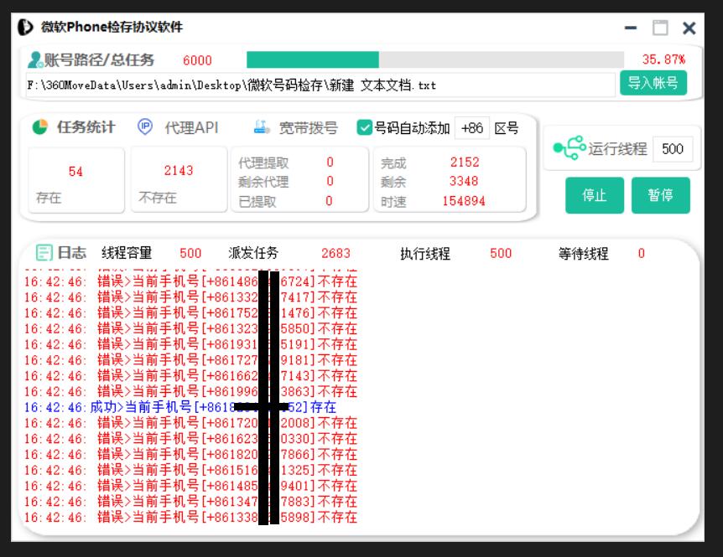Image resolution: width=723 pixels, height=557 pixels.
Task: Minimize the 微软Phone检存协议软件 window
Action: 631,28
